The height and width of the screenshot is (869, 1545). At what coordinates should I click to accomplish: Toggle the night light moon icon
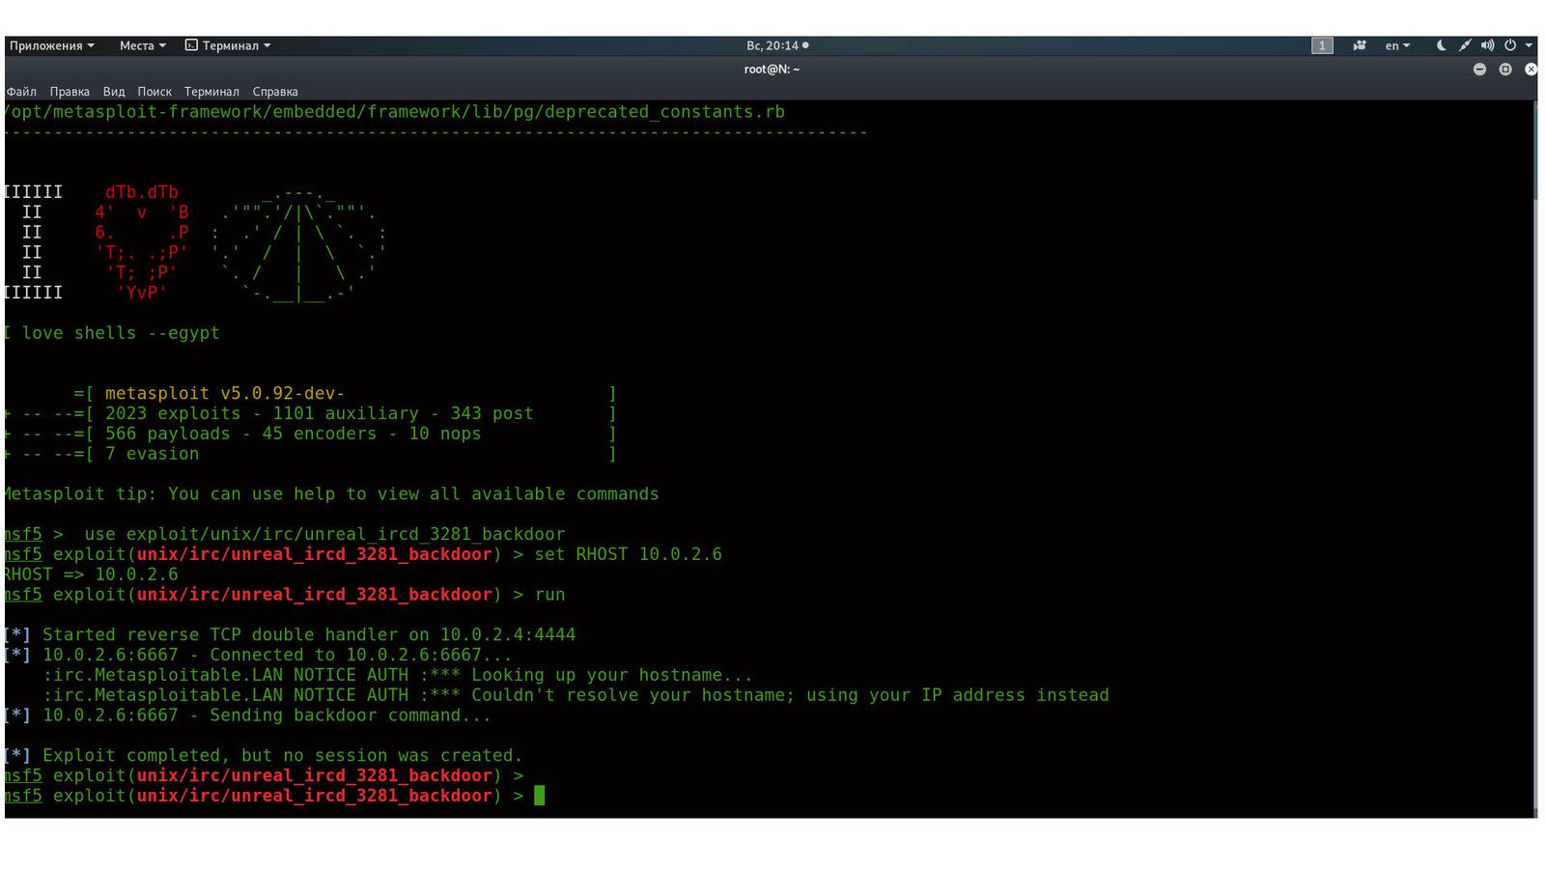click(x=1442, y=45)
